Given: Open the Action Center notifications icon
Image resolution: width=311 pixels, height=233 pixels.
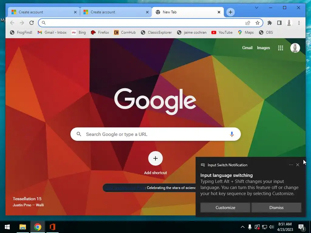Looking at the screenshot, I should point(301,227).
